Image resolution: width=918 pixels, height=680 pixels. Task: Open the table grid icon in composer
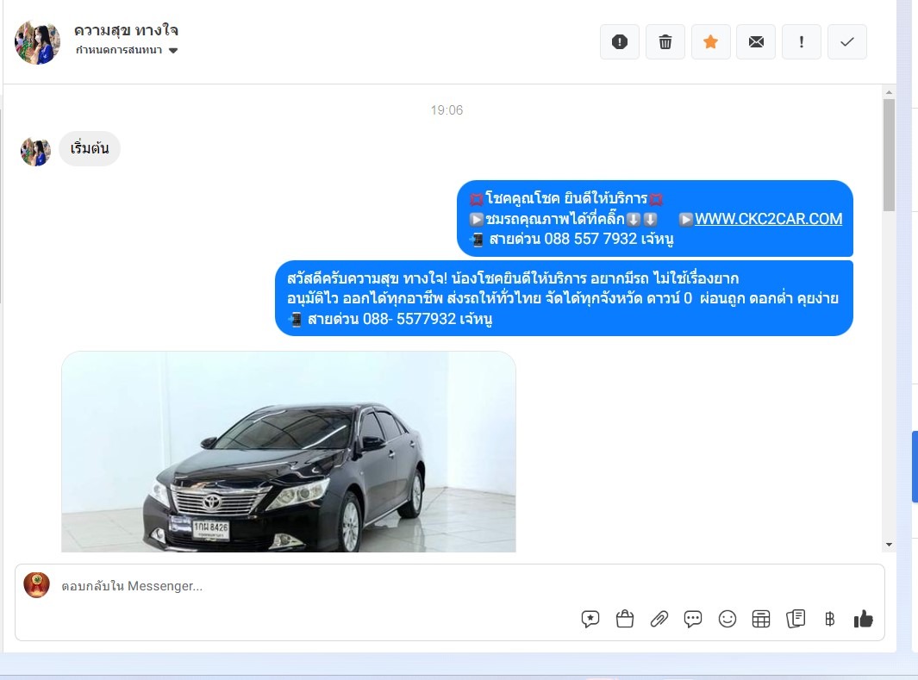coord(761,619)
